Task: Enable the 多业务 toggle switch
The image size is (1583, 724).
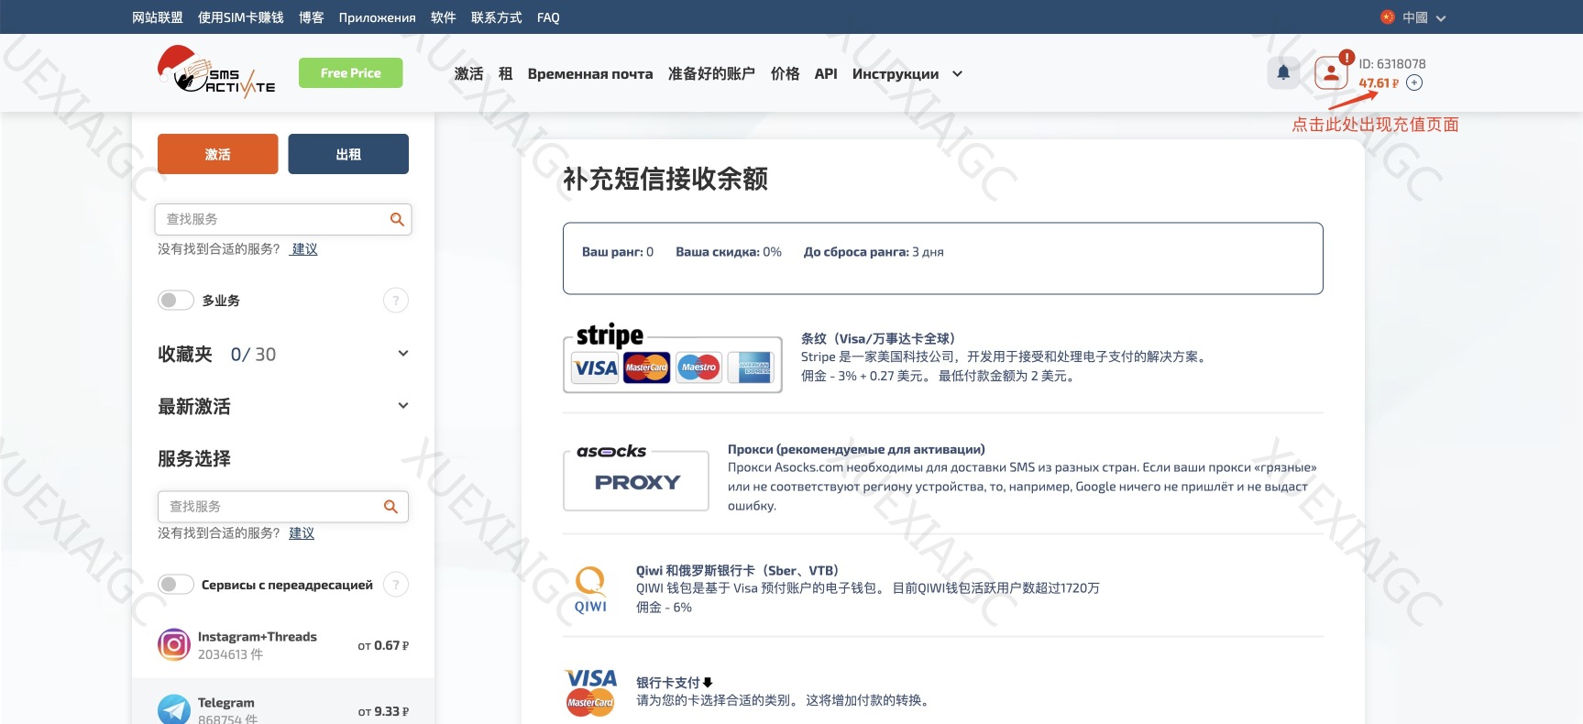Action: (175, 301)
